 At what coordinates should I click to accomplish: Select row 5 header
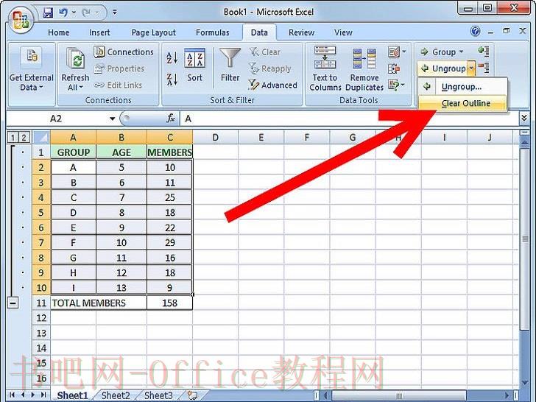pyautogui.click(x=41, y=213)
